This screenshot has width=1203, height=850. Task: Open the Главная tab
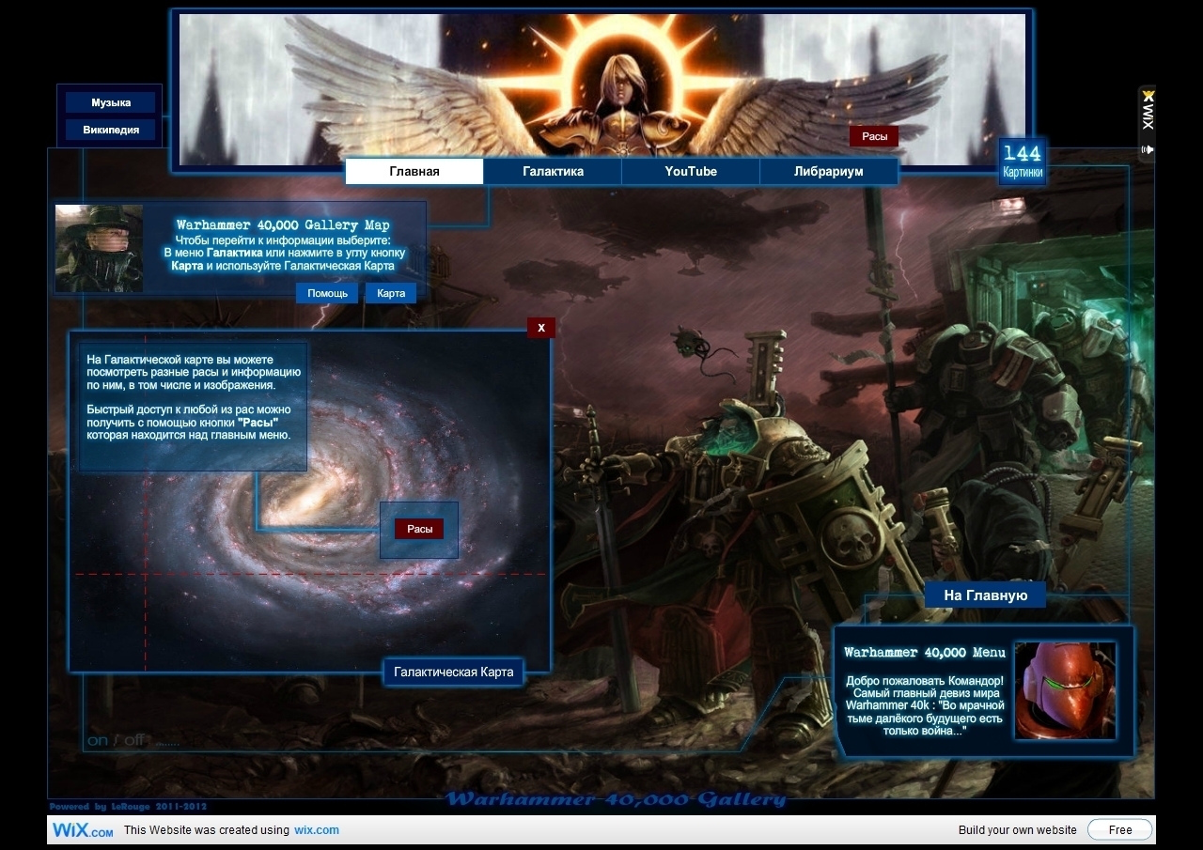[x=414, y=172]
